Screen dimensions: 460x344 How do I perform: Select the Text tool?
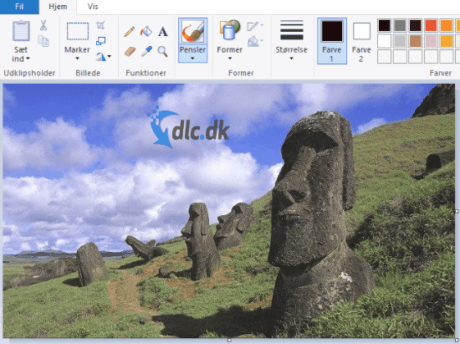[163, 32]
